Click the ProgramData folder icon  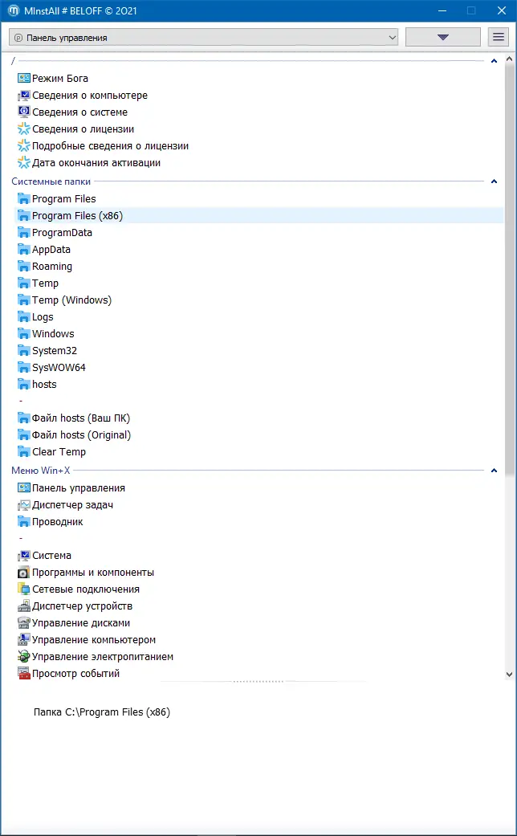pos(23,232)
